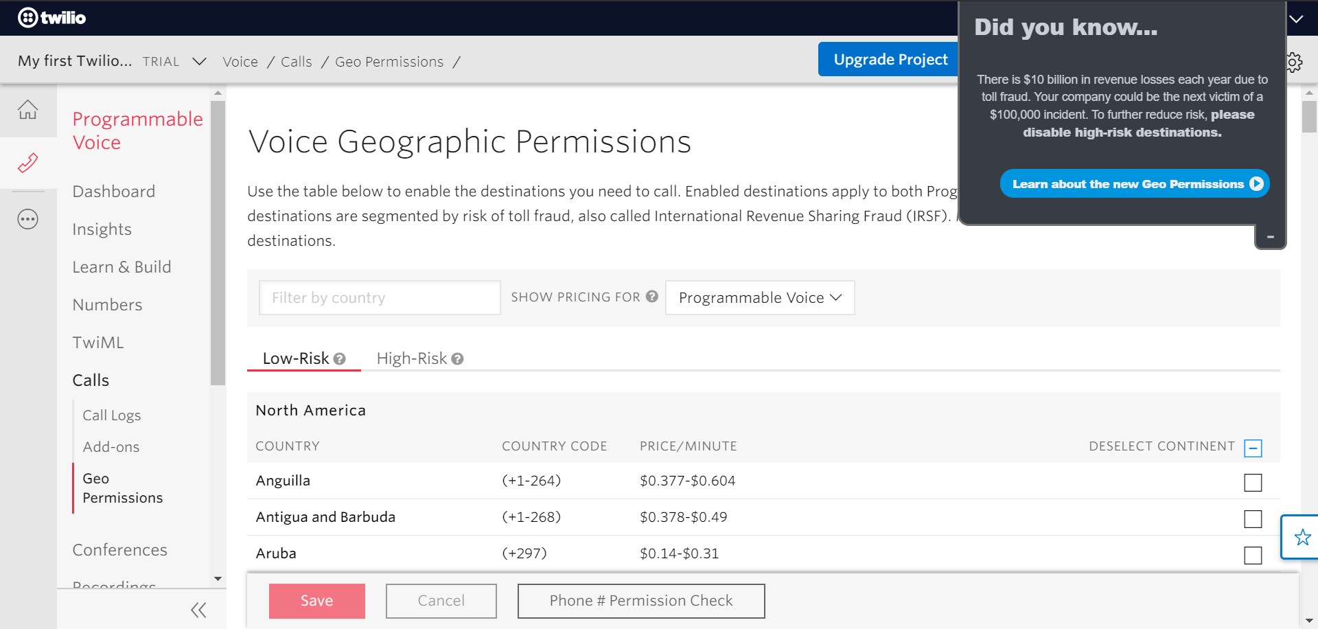This screenshot has height=629, width=1318.
Task: Open the settings gear icon
Action: [1294, 62]
